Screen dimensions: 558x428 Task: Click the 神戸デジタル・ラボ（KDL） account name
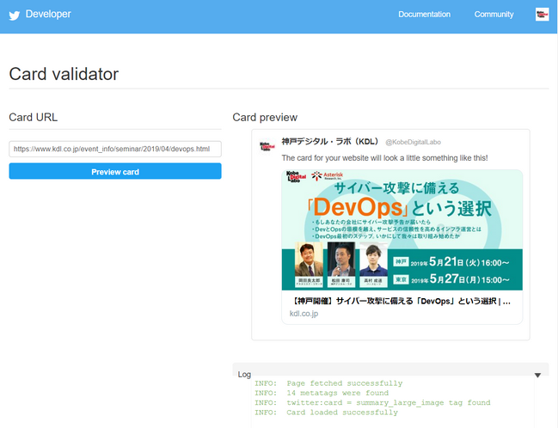point(331,142)
